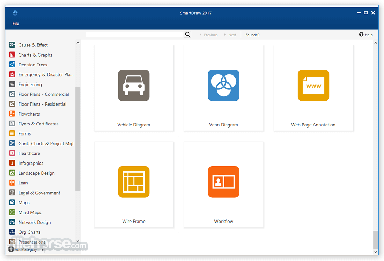Click the Venn Diagram label text
The width and height of the screenshot is (384, 261).
223,125
